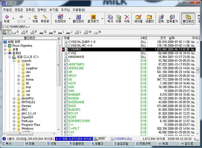
Task: Click the U 전체선택 bottom button
Action: pos(147,144)
